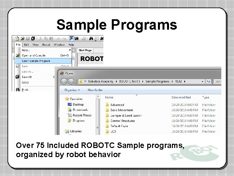Open the toolbar options overflow arrow

coord(96,39)
